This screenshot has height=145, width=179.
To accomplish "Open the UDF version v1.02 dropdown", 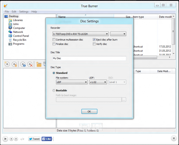I will click(x=98, y=82).
